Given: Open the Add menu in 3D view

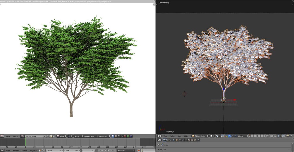Looking at the screenshot, I should (x=180, y=136).
